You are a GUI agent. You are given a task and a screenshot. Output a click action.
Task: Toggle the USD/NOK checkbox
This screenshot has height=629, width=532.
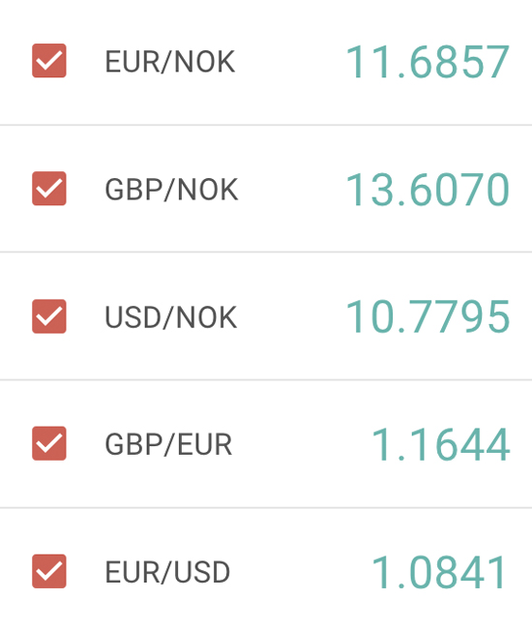pos(49,316)
